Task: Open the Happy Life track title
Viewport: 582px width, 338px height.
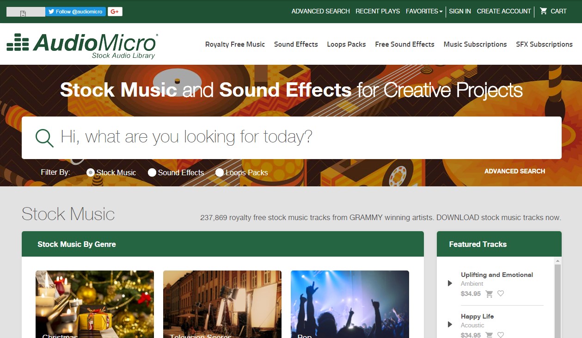Action: 477,316
